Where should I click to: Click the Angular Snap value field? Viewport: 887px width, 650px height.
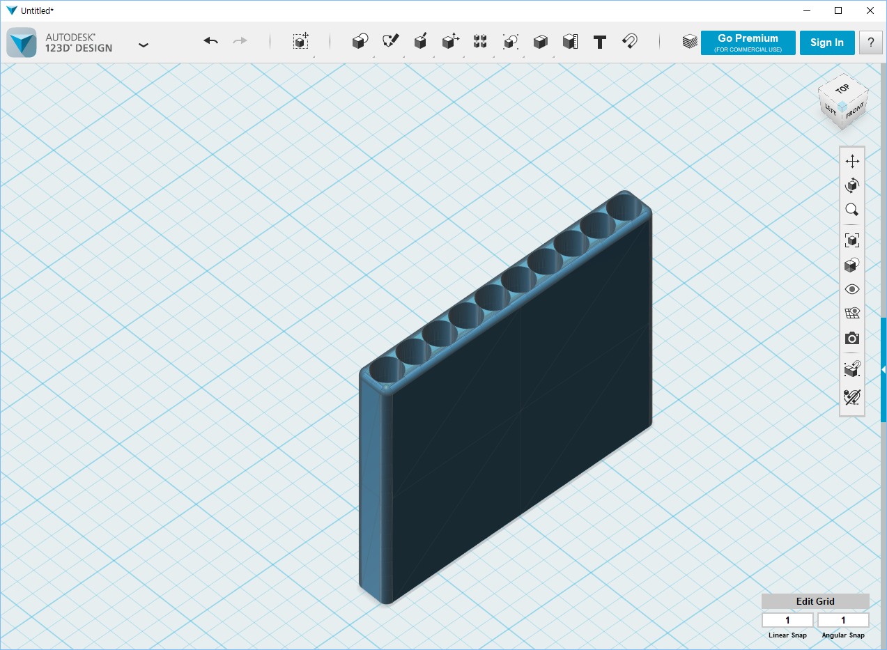tap(843, 620)
